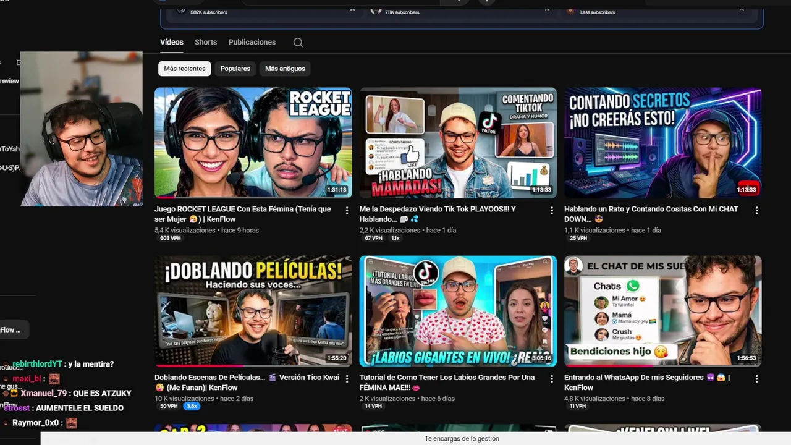Open the Hablando un Rato video title
The width and height of the screenshot is (791, 445).
pyautogui.click(x=651, y=214)
